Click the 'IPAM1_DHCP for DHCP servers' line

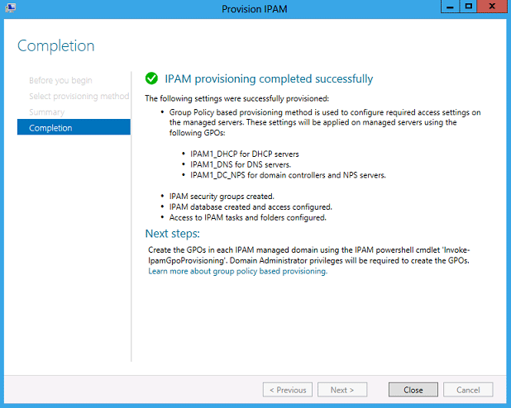click(245, 154)
